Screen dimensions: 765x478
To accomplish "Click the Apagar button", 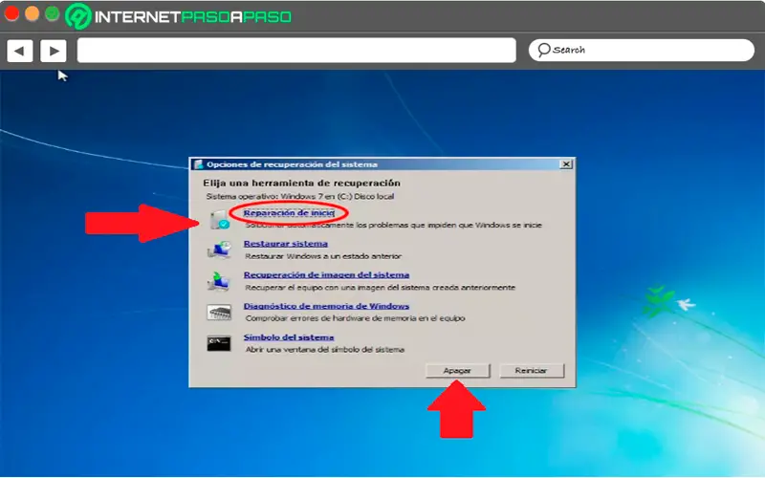I will pos(457,371).
